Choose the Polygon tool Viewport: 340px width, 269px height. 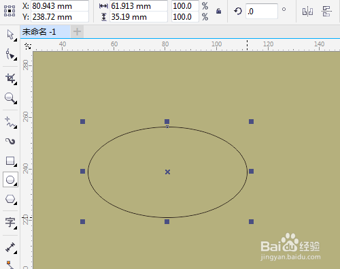tap(10, 199)
